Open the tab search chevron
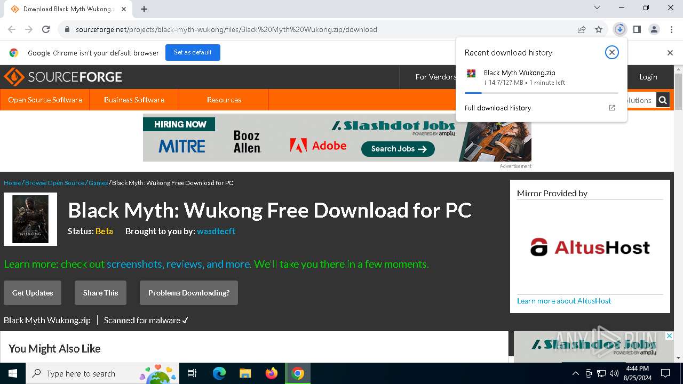Image resolution: width=683 pixels, height=384 pixels. click(597, 7)
